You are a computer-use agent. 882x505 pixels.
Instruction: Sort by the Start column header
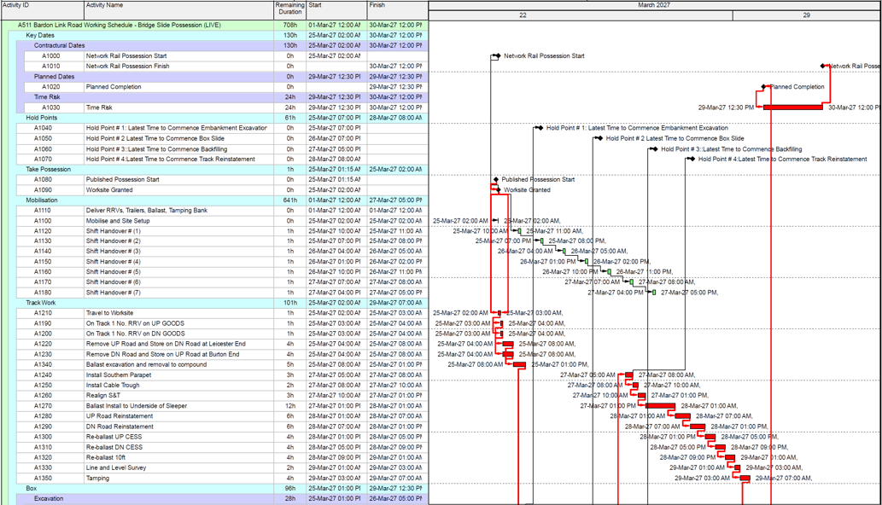pyautogui.click(x=336, y=10)
